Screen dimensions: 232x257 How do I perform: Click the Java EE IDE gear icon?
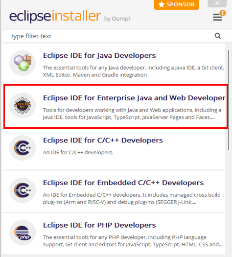point(23,105)
